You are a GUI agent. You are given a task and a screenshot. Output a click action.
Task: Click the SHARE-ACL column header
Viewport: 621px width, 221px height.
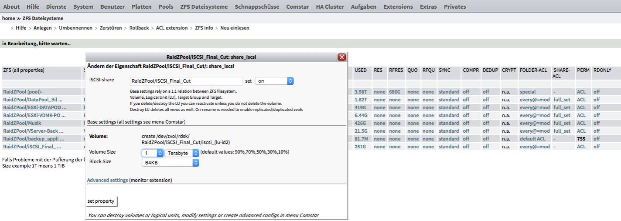tap(561, 73)
